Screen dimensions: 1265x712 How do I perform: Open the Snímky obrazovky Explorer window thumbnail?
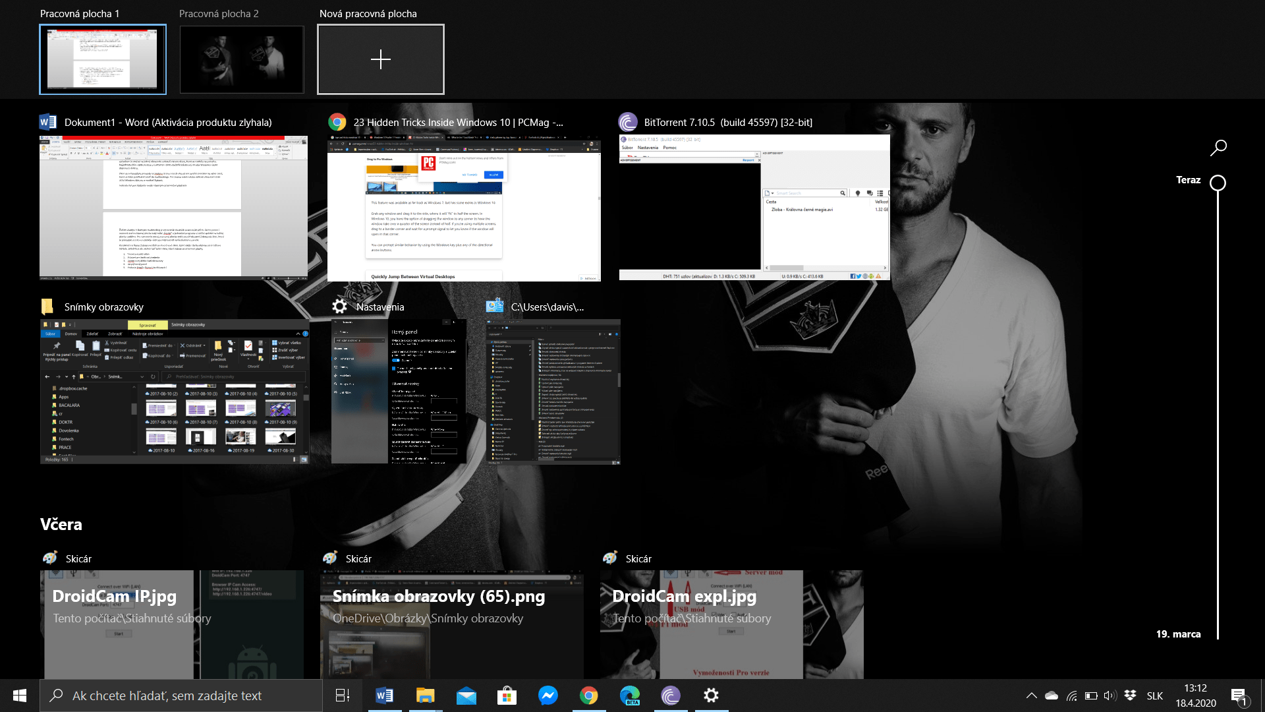pyautogui.click(x=175, y=392)
